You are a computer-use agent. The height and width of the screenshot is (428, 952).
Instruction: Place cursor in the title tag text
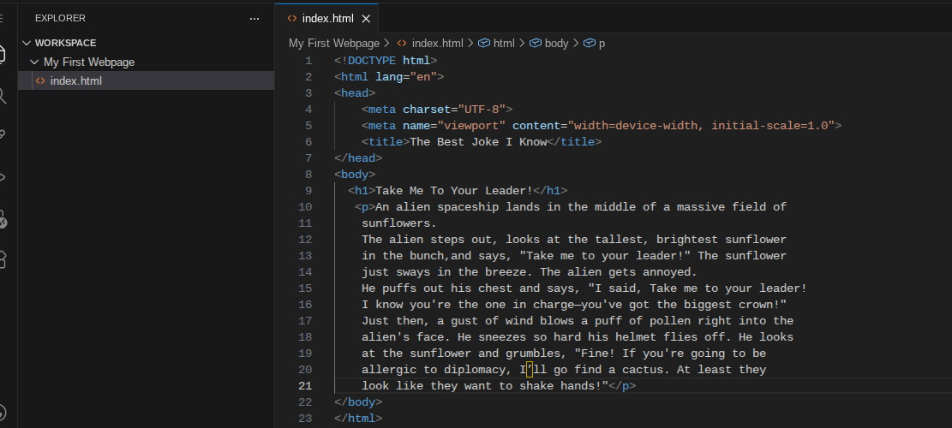pos(478,142)
